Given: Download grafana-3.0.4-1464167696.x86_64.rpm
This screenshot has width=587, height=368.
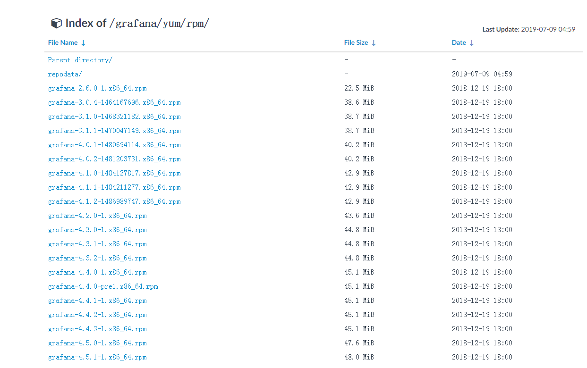Looking at the screenshot, I should (x=114, y=102).
